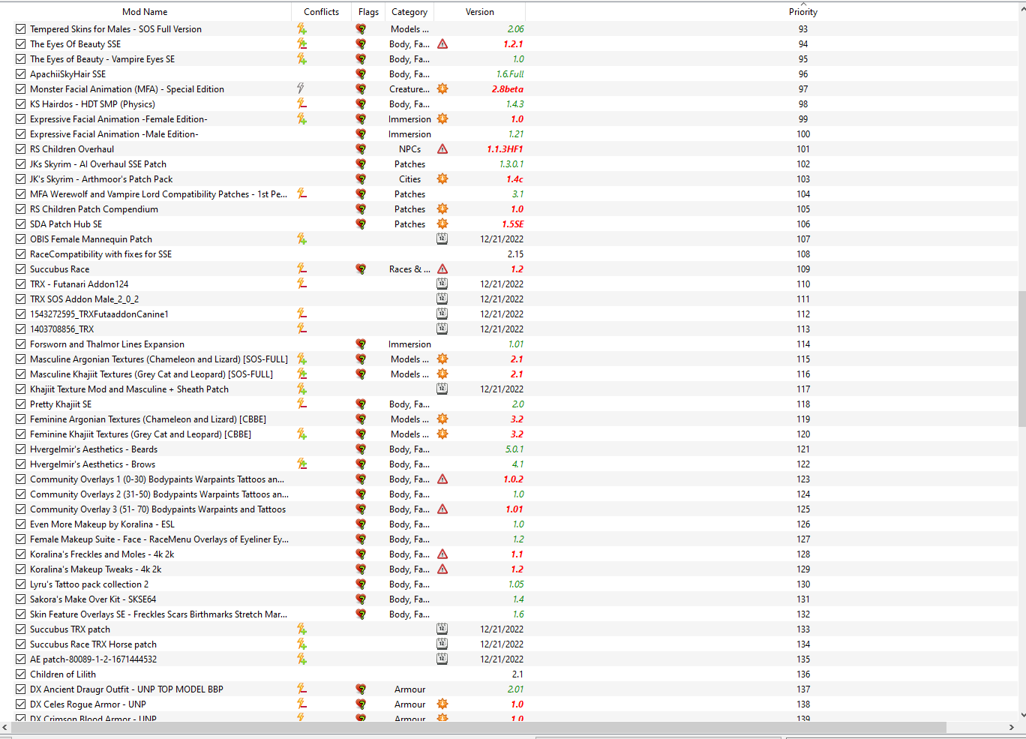The width and height of the screenshot is (1026, 739).
Task: Uncheck the ApachiiSkyHair SSE mod
Action: click(x=20, y=74)
